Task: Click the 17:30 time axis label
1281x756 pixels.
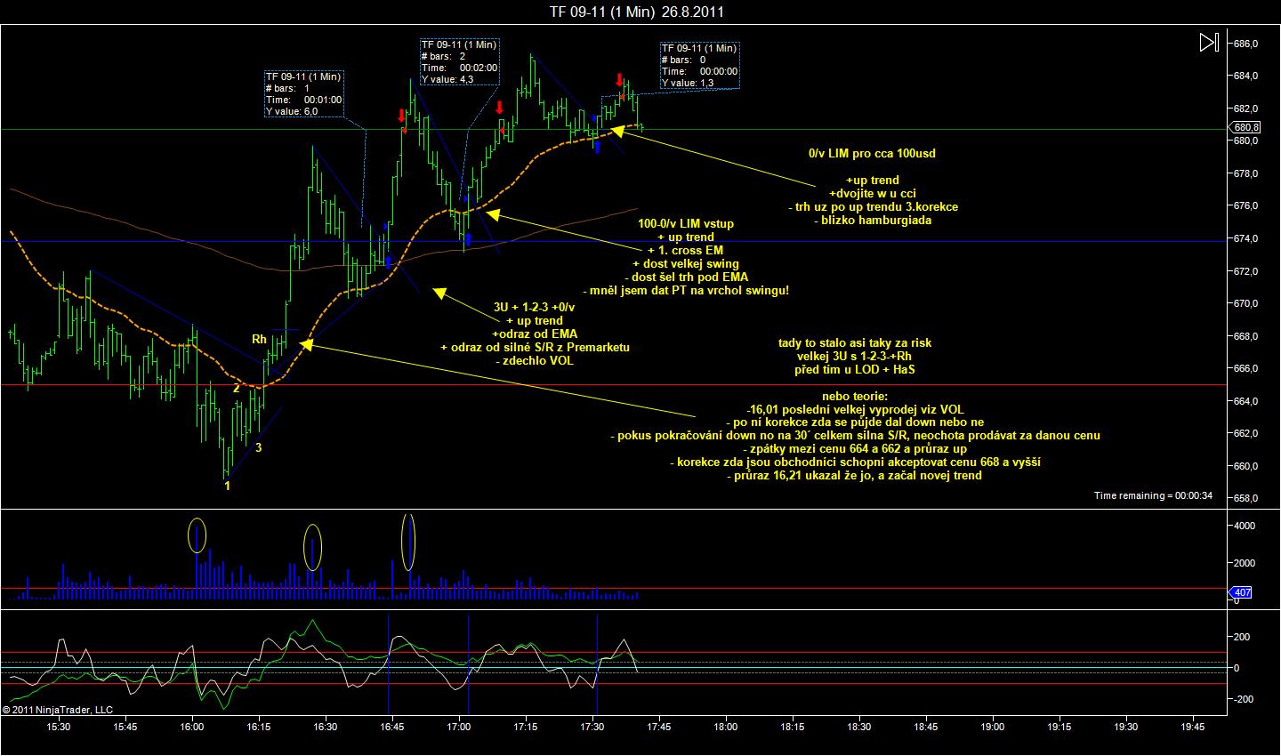Action: point(592,727)
